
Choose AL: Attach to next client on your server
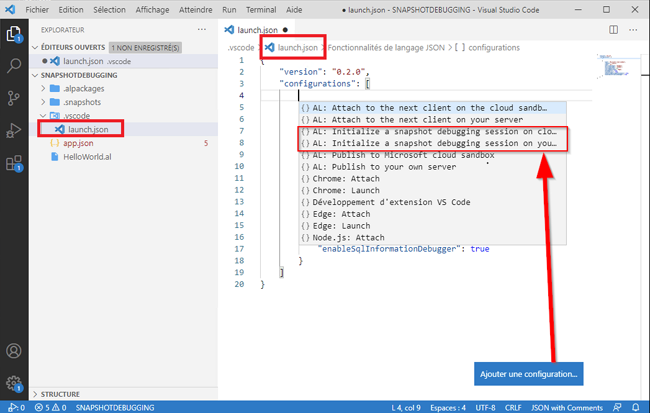tap(432, 119)
